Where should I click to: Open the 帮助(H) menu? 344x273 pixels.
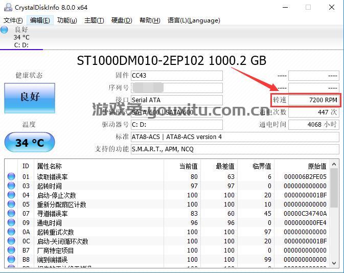tap(150, 20)
